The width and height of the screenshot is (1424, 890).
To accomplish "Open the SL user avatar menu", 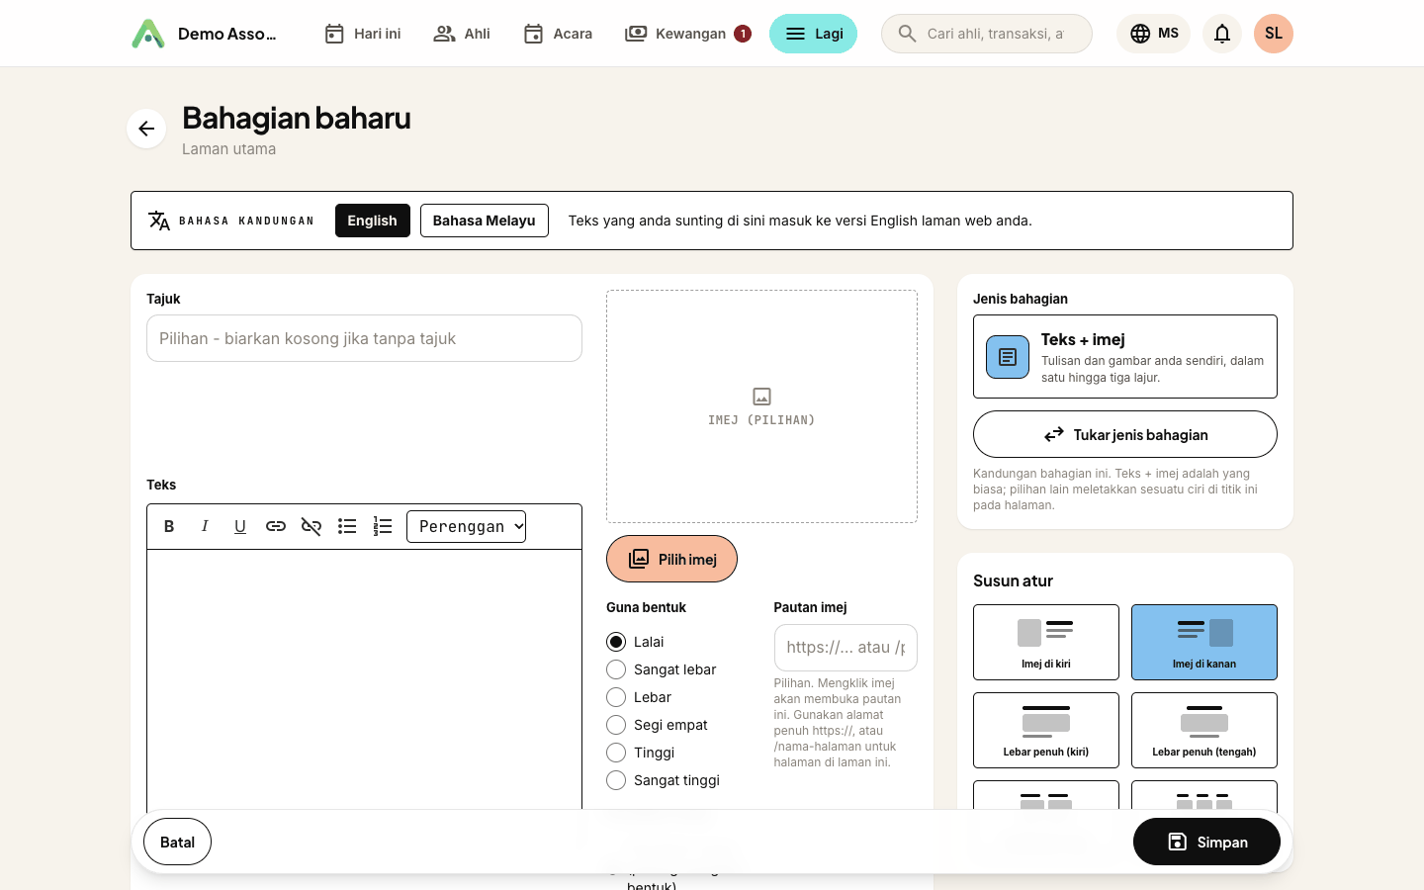I will click(x=1274, y=34).
